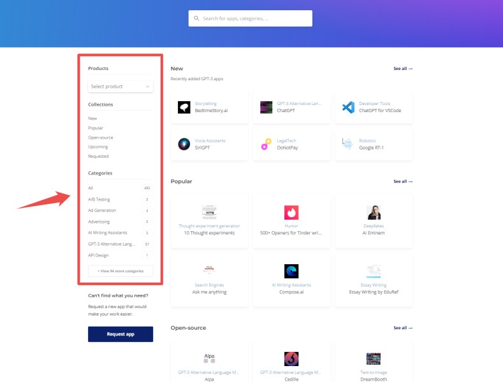Image resolution: width=503 pixels, height=382 pixels.
Task: Select the Ad Generation category
Action: tap(120, 211)
